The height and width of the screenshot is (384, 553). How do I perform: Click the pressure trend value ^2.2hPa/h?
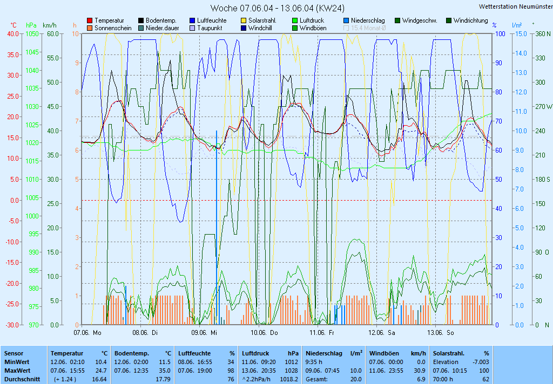257,380
